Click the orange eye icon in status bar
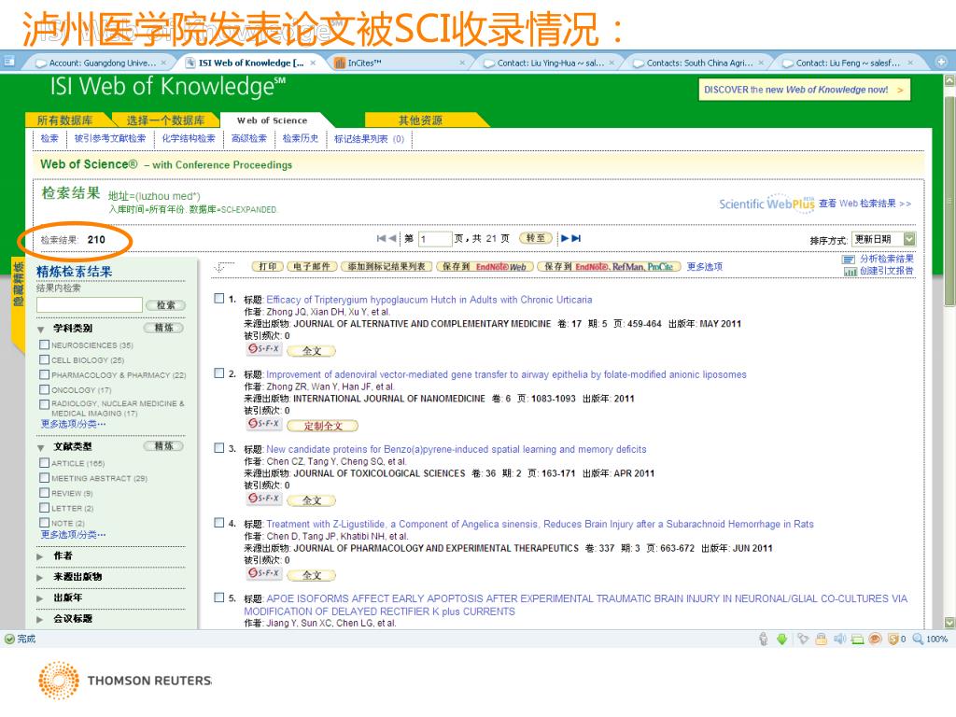Screen dimensions: 956x717 tap(875, 639)
